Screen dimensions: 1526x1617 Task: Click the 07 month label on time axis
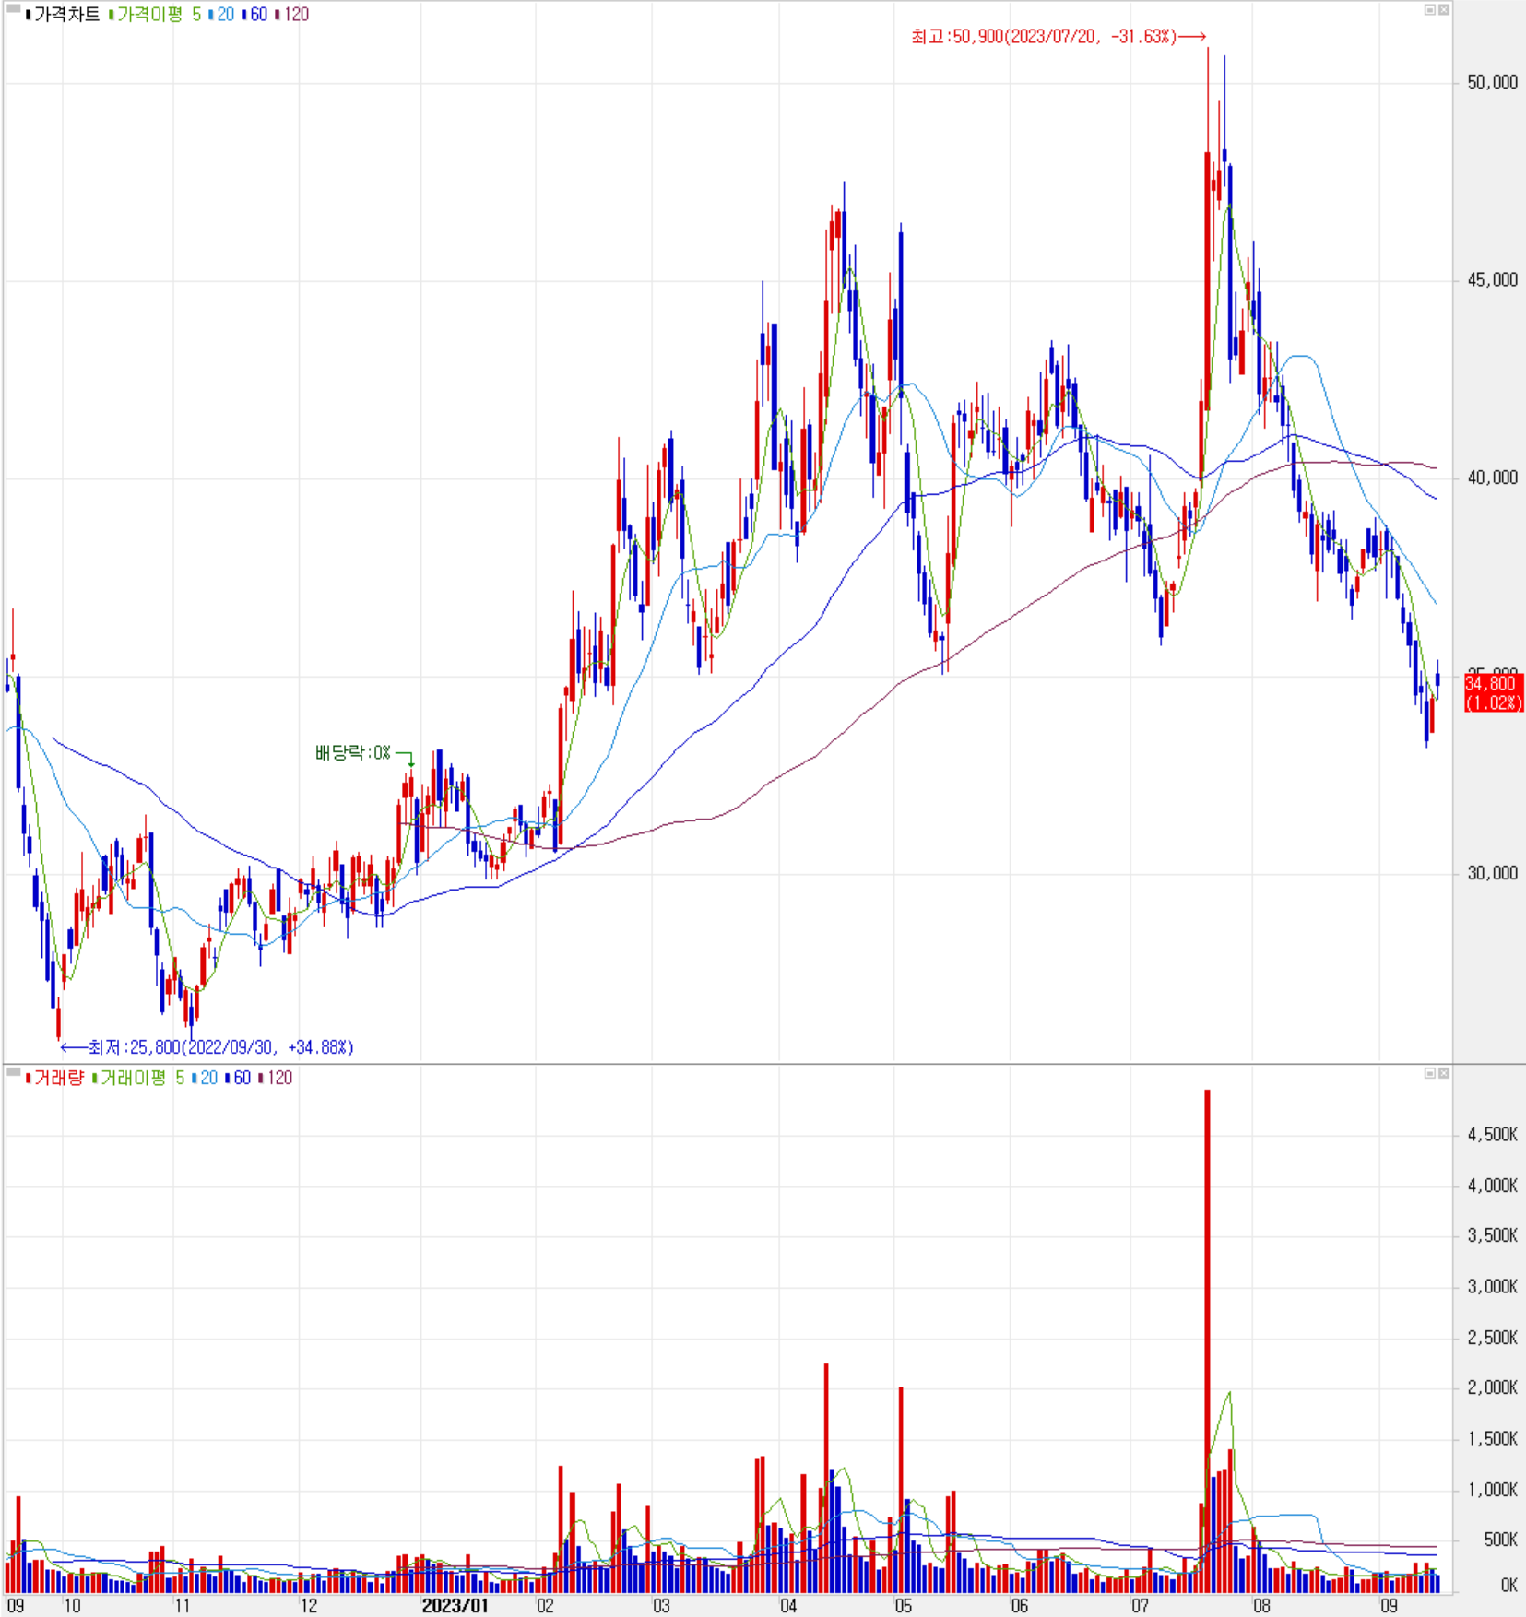point(1140,1605)
